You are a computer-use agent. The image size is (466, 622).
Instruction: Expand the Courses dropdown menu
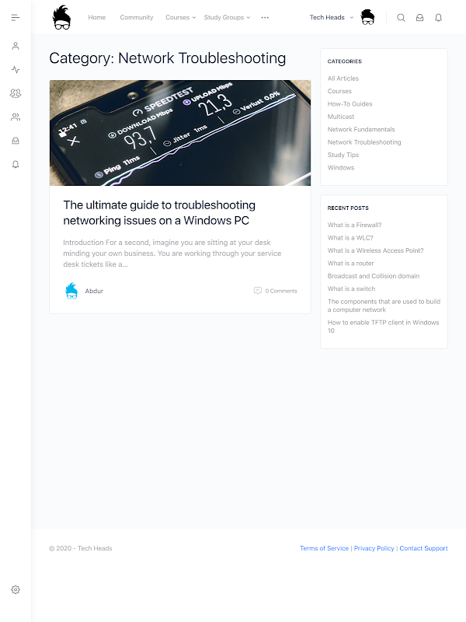pyautogui.click(x=181, y=17)
